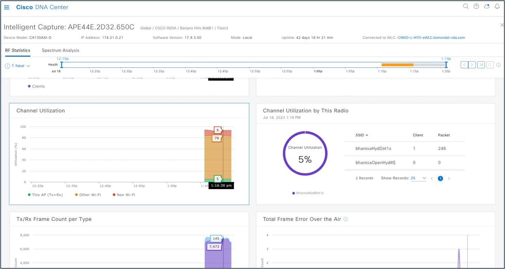The height and width of the screenshot is (269, 505).
Task: Click the IP Address 174.21.0.21 text
Action: 102,38
